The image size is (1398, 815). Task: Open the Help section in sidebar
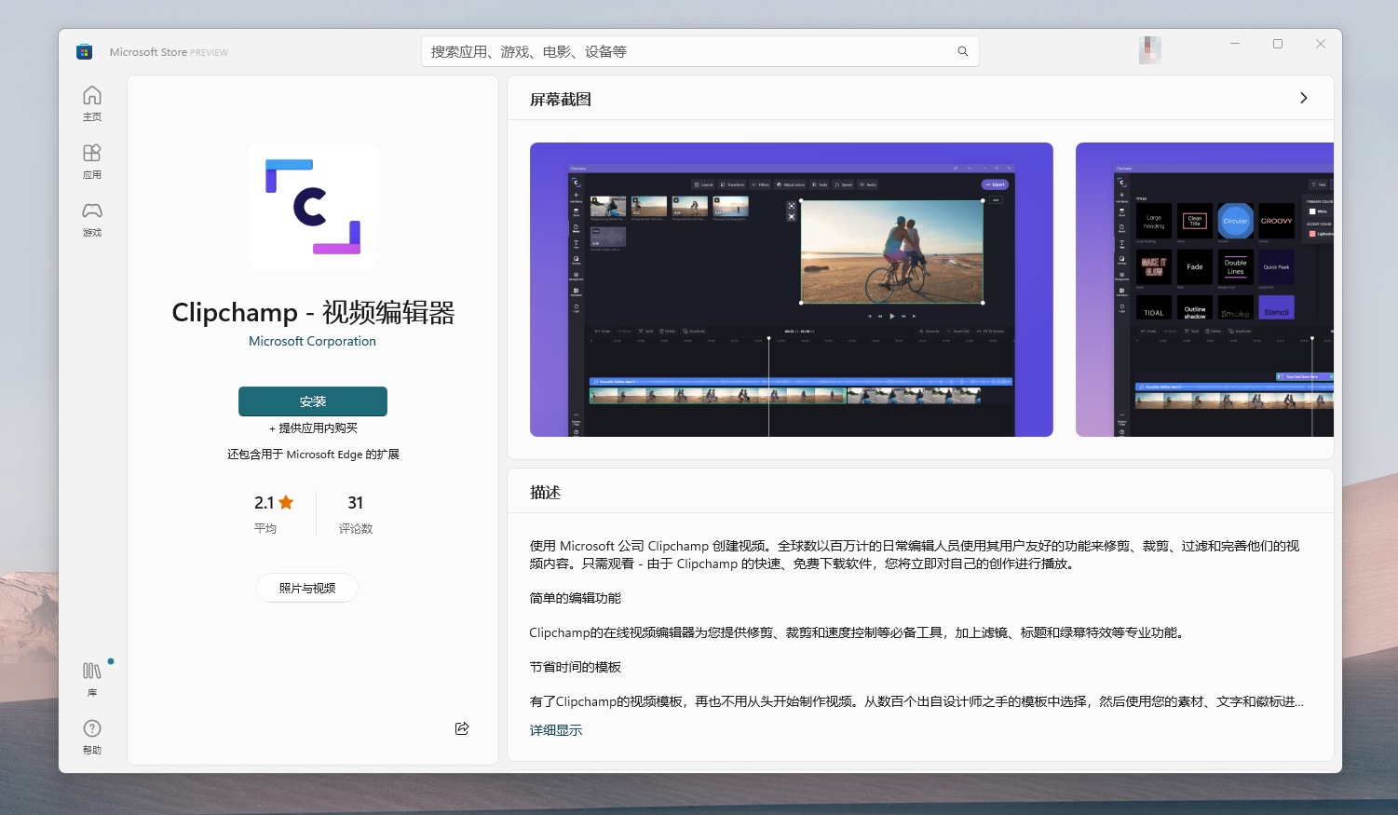coord(92,737)
